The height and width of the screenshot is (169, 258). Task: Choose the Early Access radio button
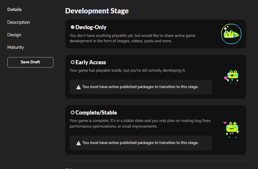[x=72, y=62]
